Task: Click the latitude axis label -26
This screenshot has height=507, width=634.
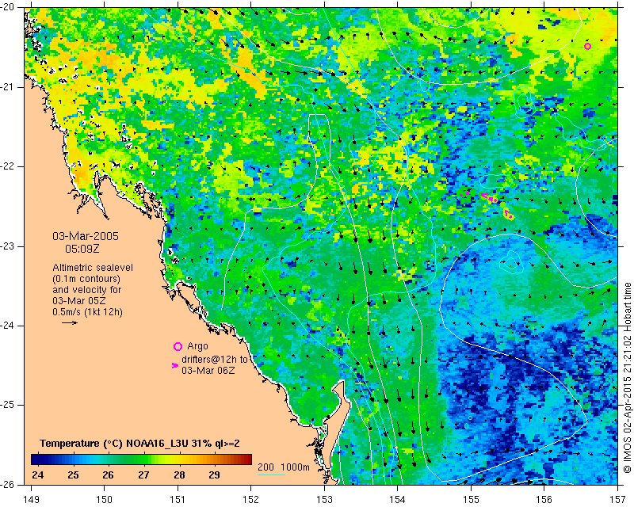Action: point(7,484)
